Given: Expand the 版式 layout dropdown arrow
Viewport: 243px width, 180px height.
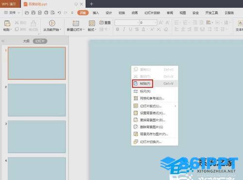Looking at the screenshot, I should pyautogui.click(x=96, y=30).
